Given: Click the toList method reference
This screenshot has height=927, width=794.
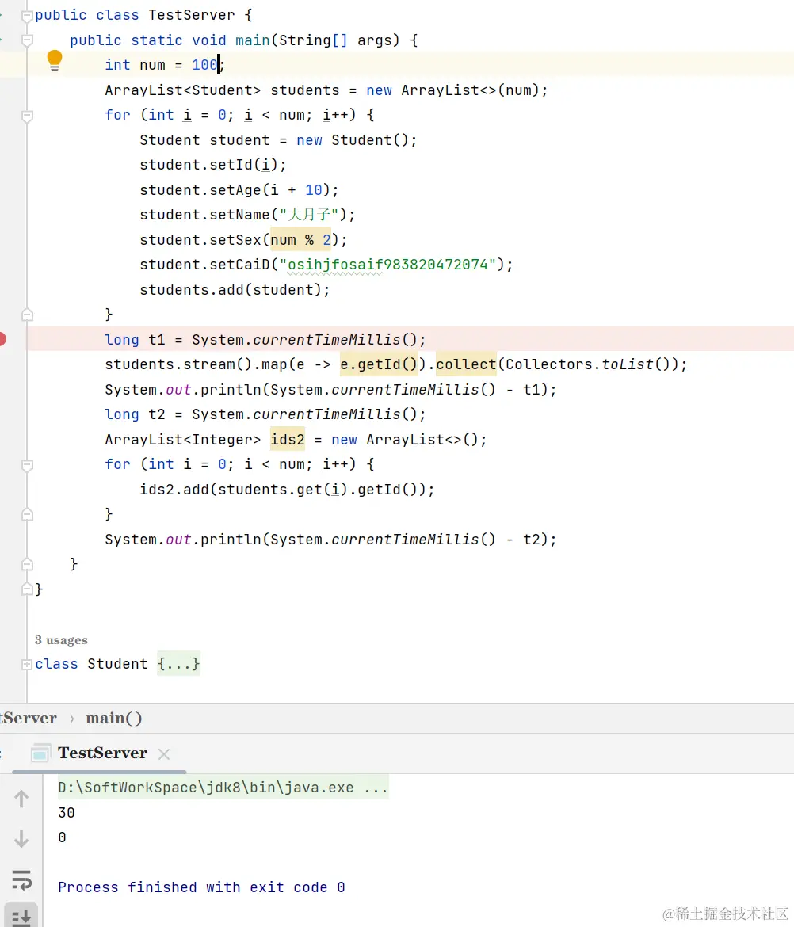Looking at the screenshot, I should click(628, 364).
